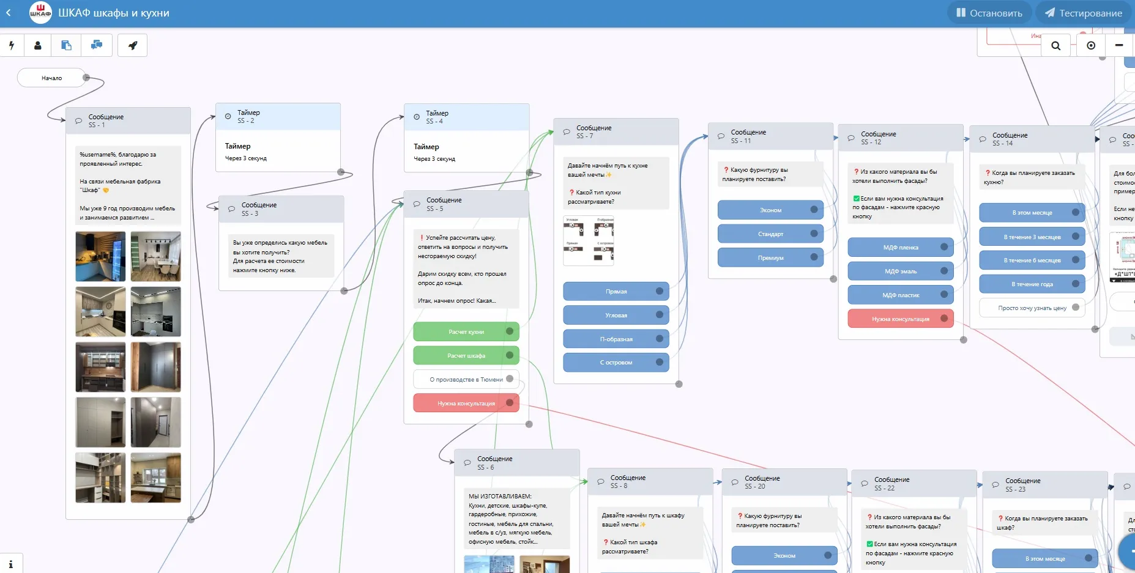Select the green Расчет кухни button
The width and height of the screenshot is (1135, 573).
pos(466,331)
